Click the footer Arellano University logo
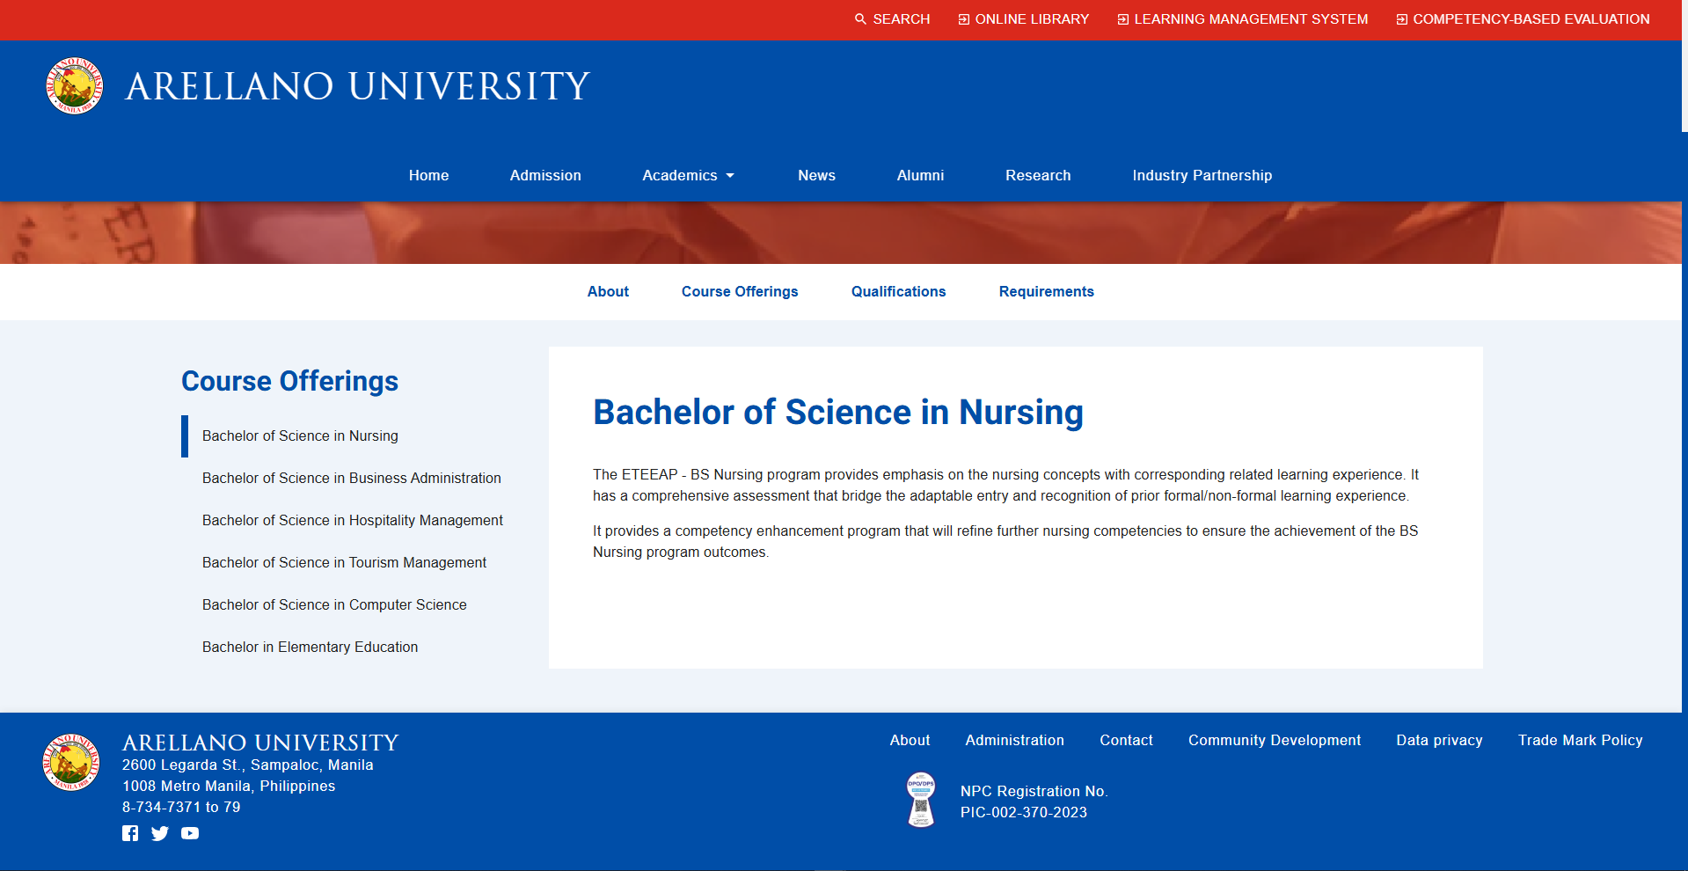 [x=70, y=762]
